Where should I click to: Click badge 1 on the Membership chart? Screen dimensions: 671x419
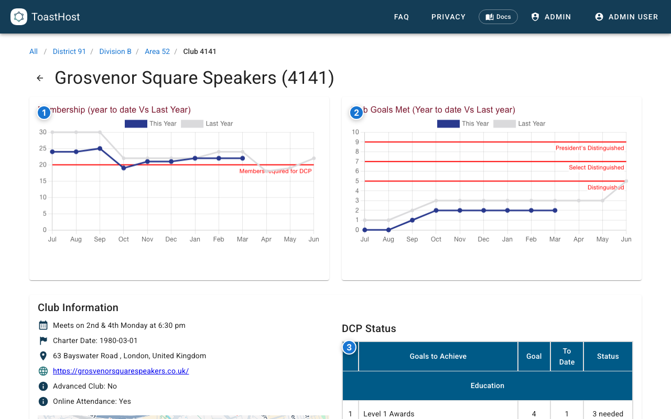(x=44, y=112)
